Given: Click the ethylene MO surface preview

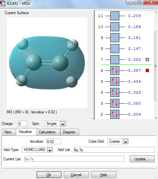Looking at the screenshot, I should pos(47,63).
